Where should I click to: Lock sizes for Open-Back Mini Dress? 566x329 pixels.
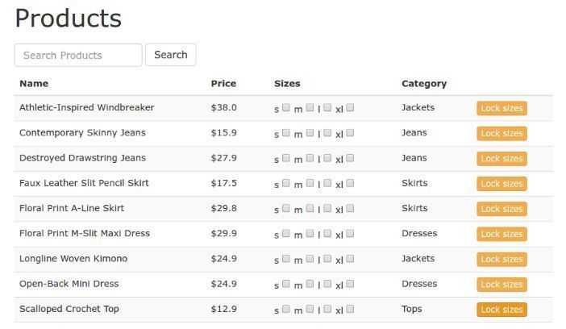tap(501, 285)
